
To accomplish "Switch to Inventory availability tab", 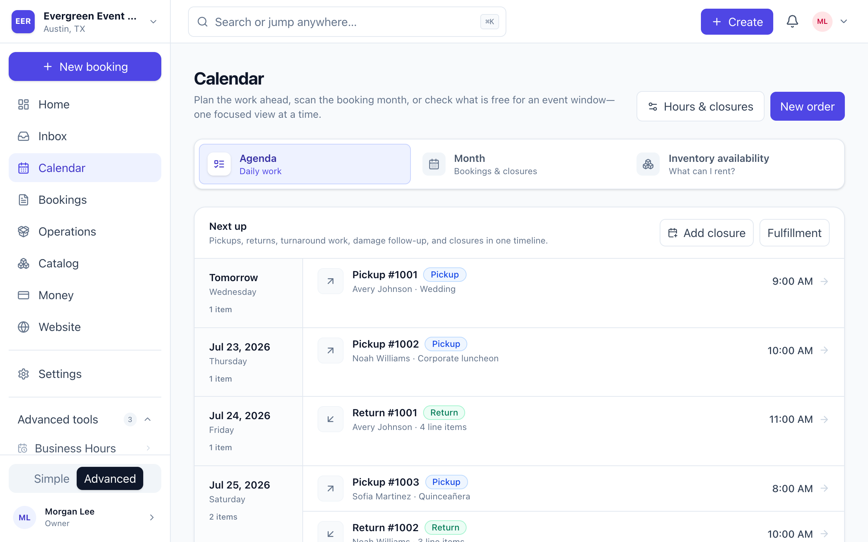I will pos(734,164).
